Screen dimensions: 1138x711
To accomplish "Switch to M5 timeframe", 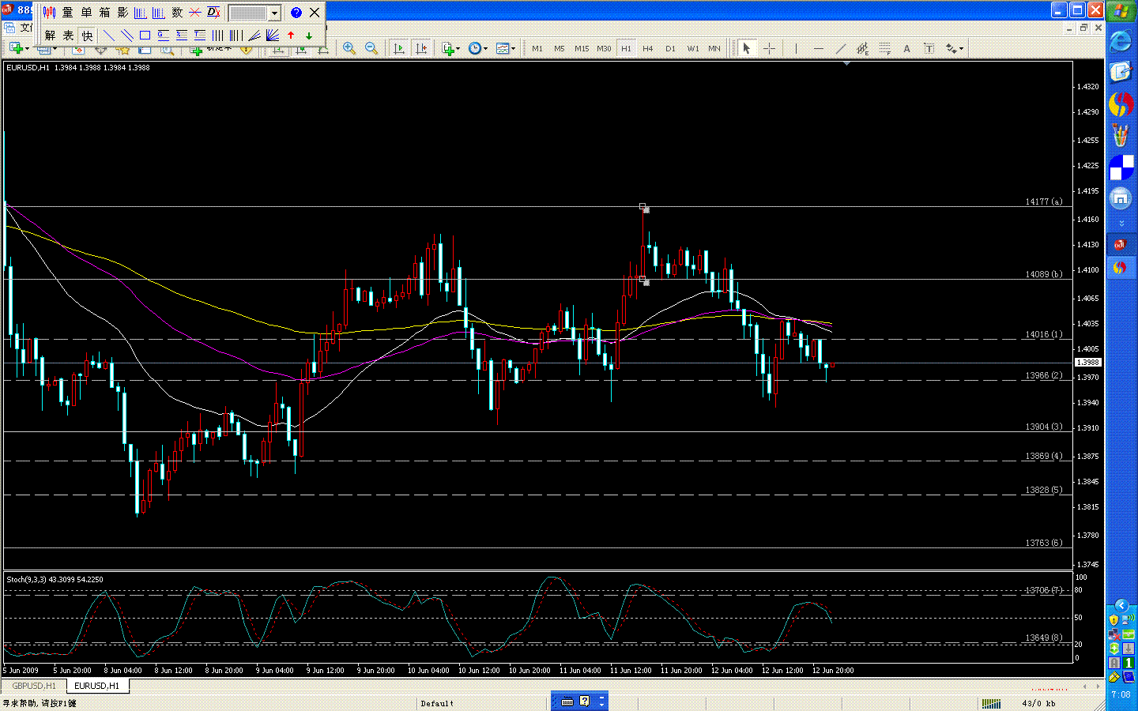I will (560, 48).
